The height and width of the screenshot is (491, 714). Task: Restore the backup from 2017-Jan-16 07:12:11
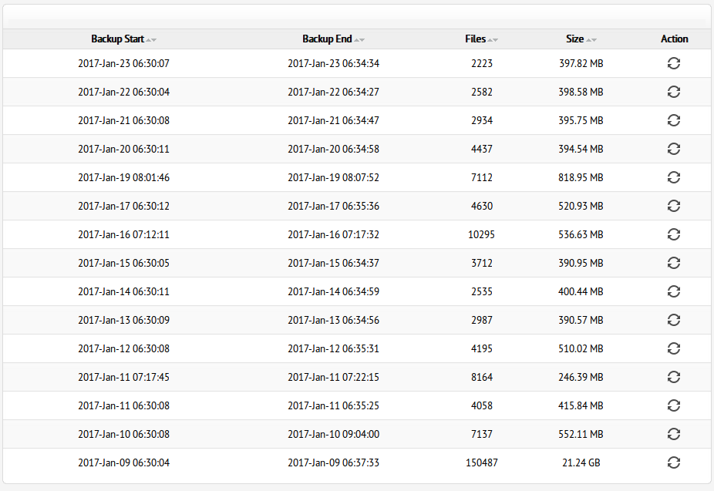673,234
